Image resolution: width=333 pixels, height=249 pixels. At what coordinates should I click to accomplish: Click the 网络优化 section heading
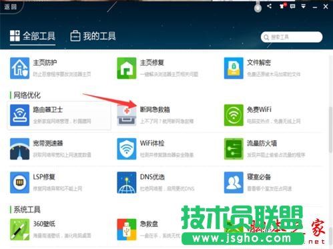(x=27, y=95)
